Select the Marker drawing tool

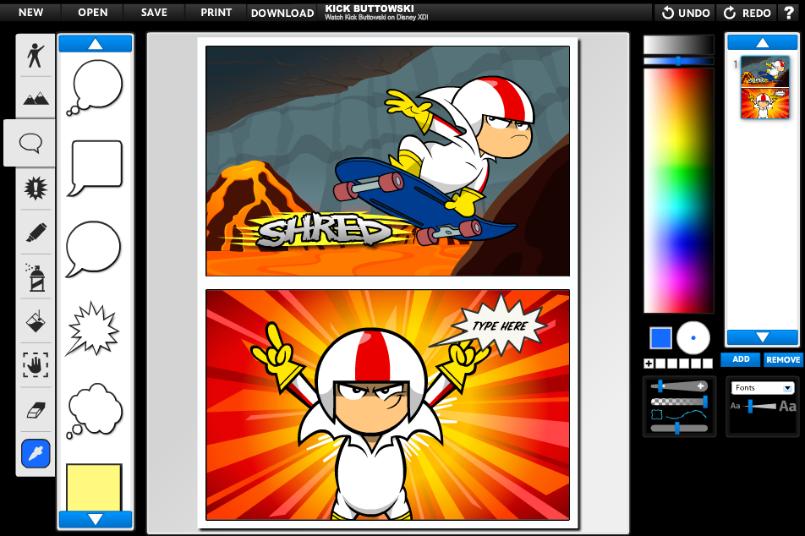pyautogui.click(x=35, y=232)
